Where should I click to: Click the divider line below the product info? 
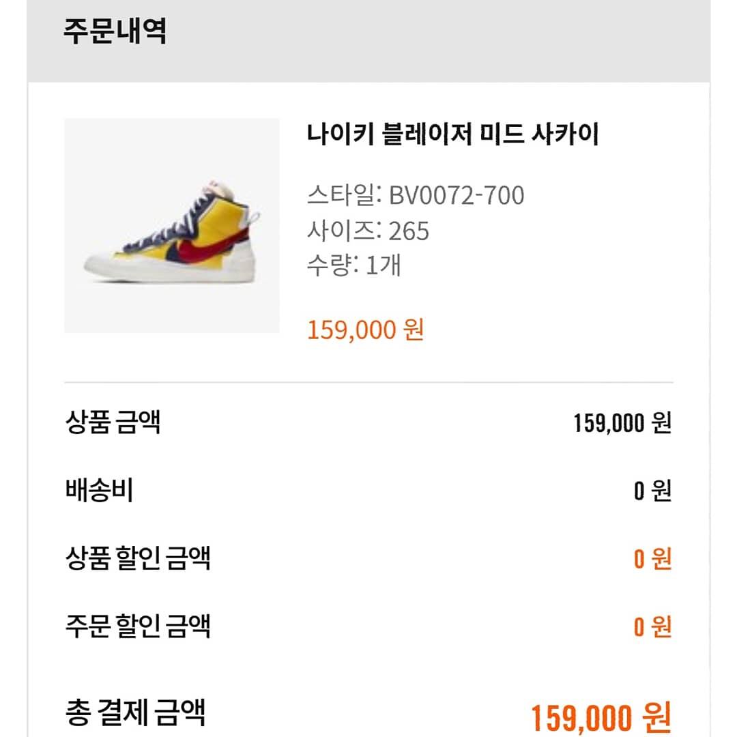[369, 383]
